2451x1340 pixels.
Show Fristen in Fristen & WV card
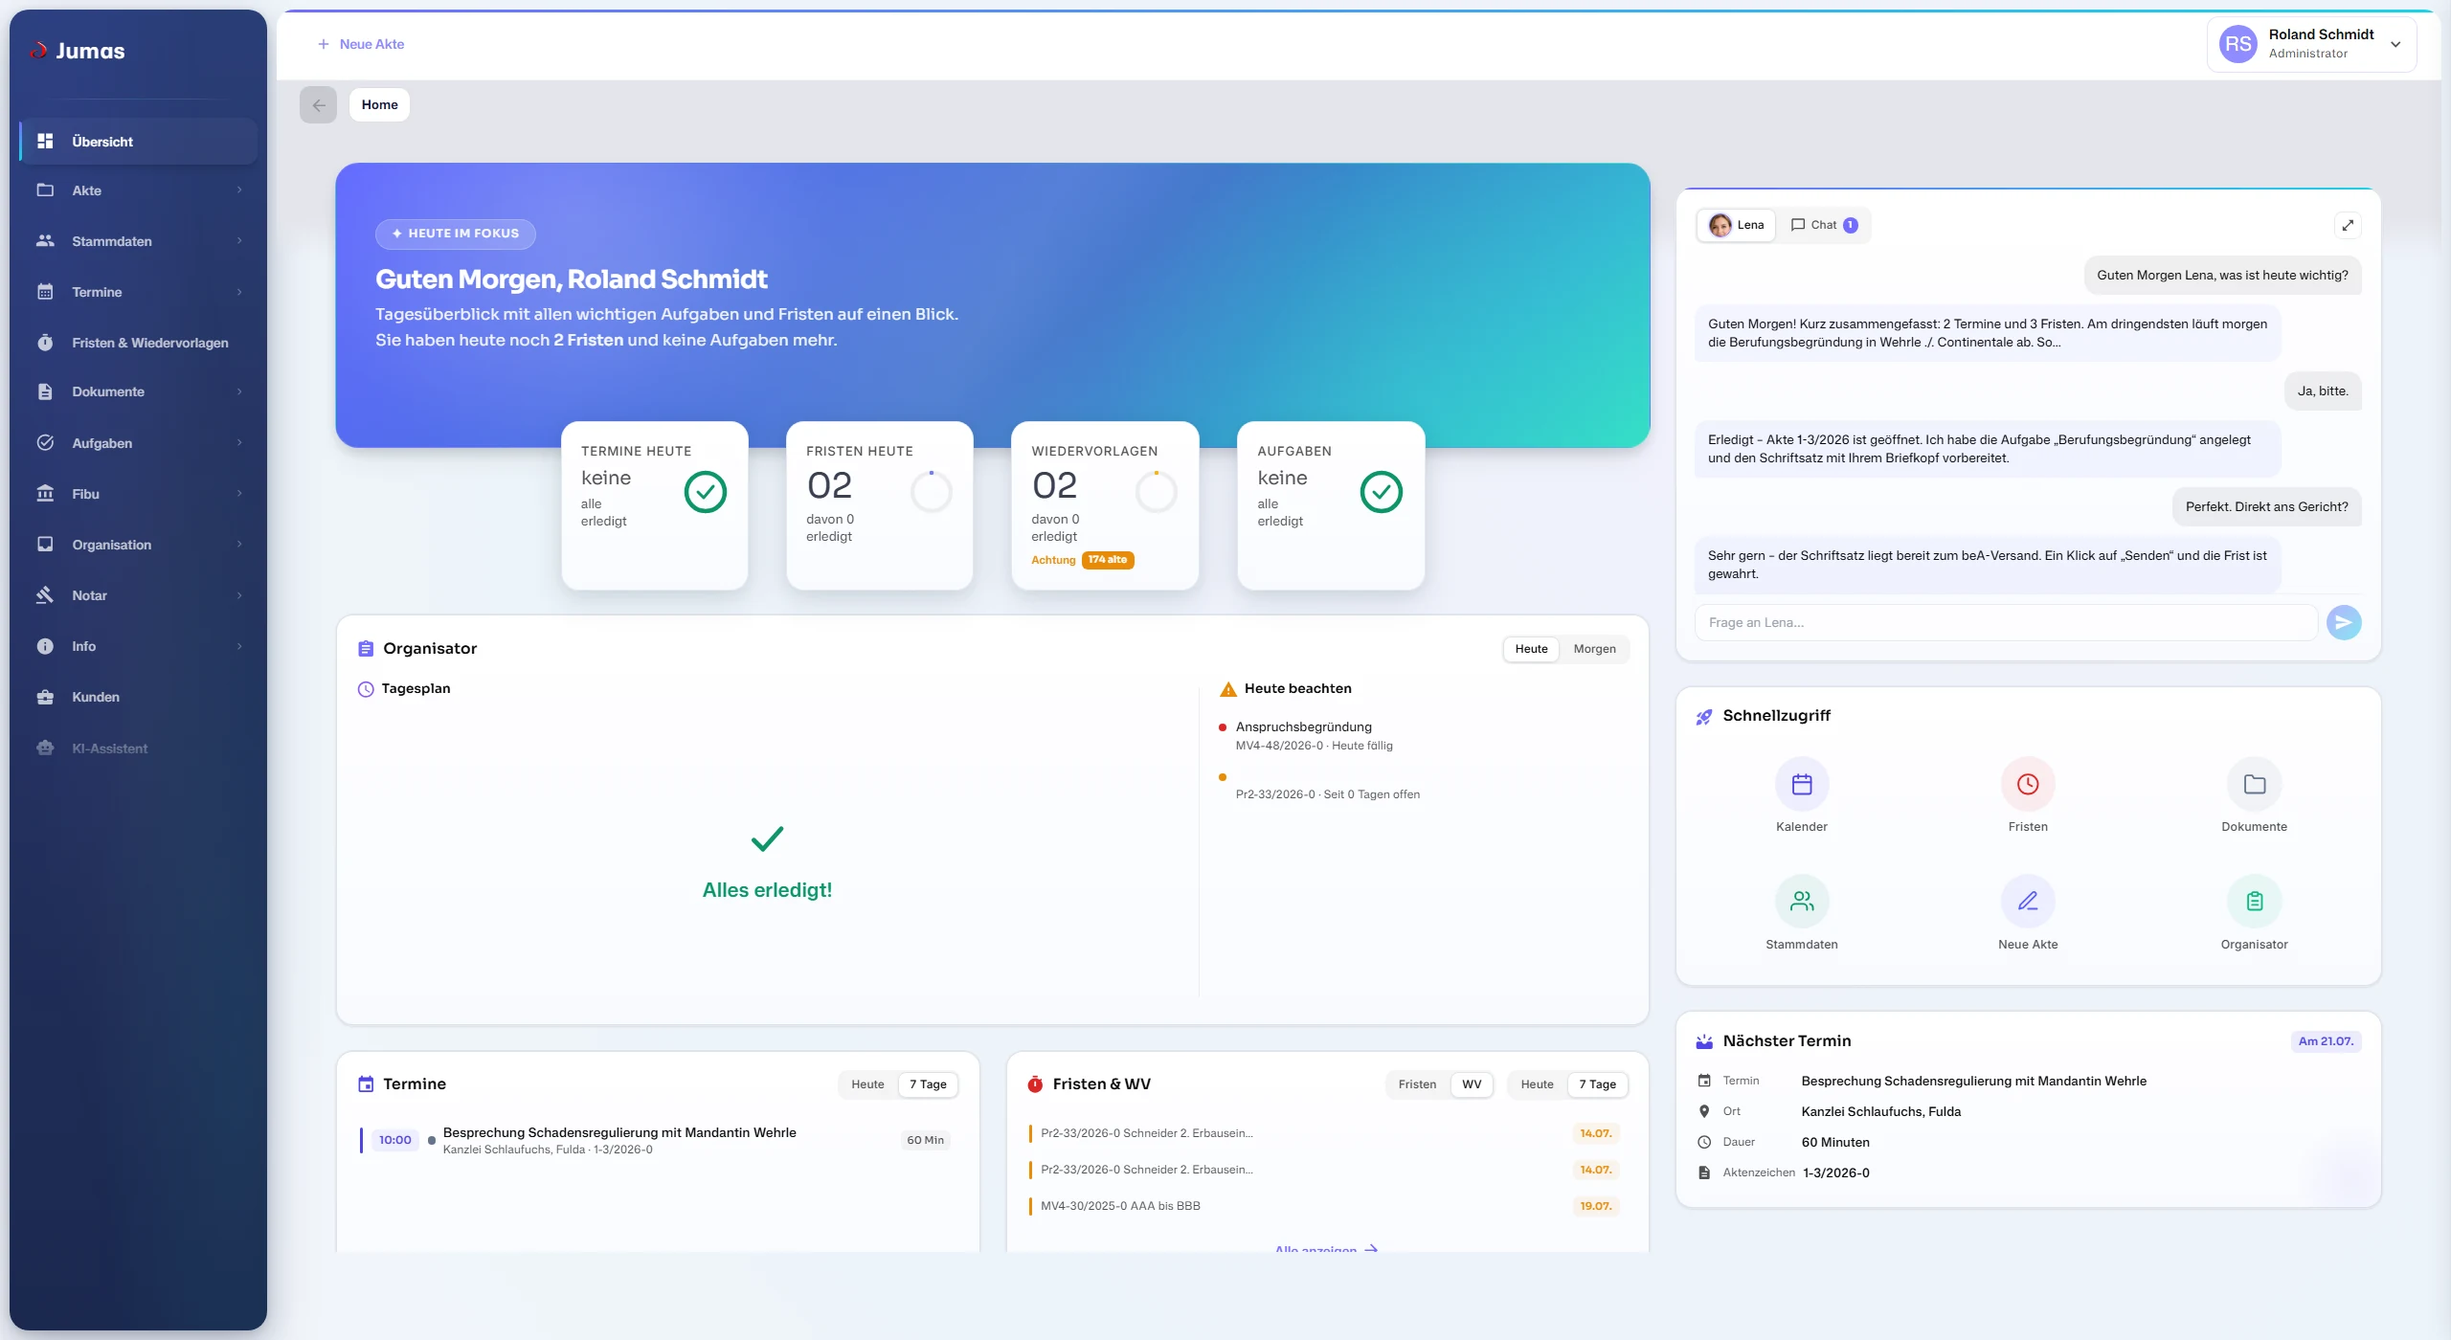click(x=1416, y=1084)
